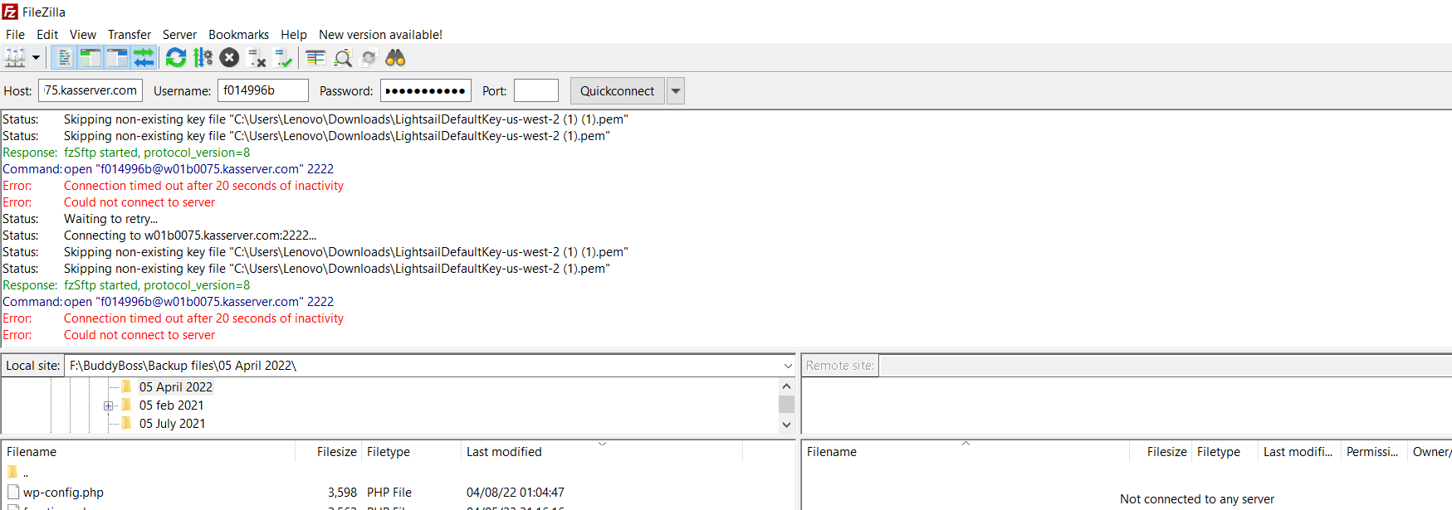Screen dimensions: 1452x510
Task: Click the refresh file lists icon
Action: click(176, 58)
